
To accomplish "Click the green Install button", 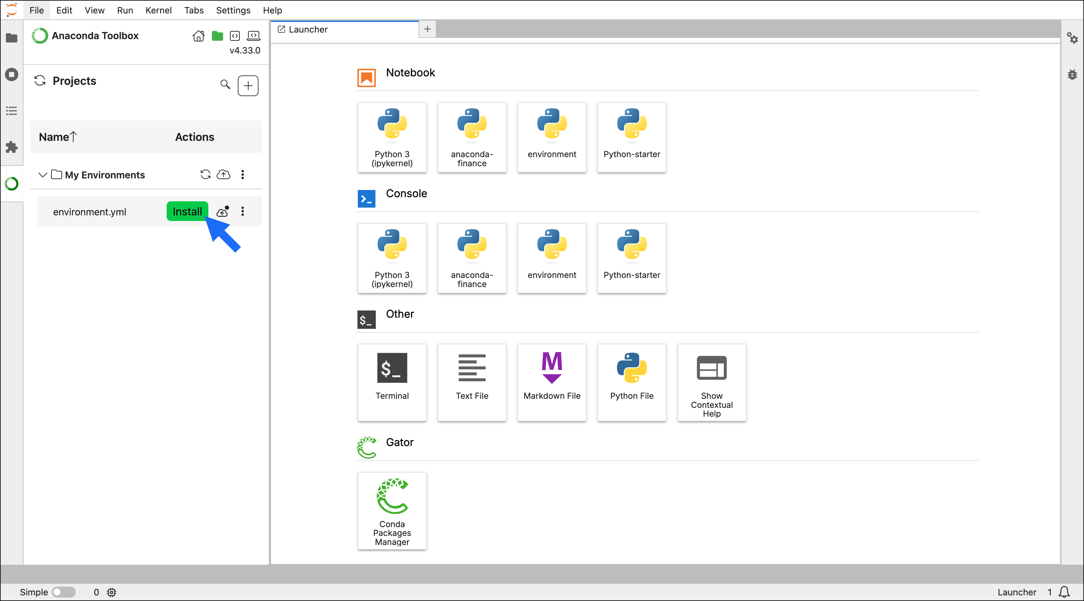I will (187, 212).
